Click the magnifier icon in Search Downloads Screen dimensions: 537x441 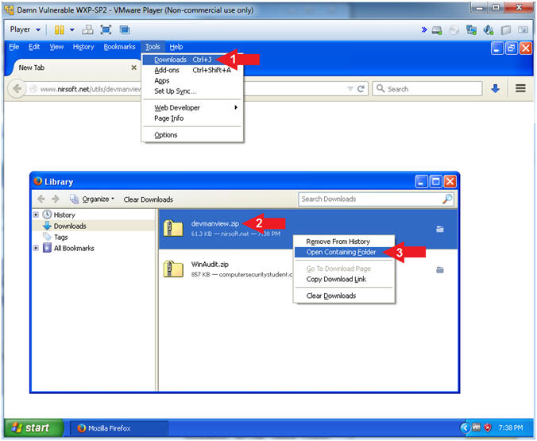click(x=447, y=199)
